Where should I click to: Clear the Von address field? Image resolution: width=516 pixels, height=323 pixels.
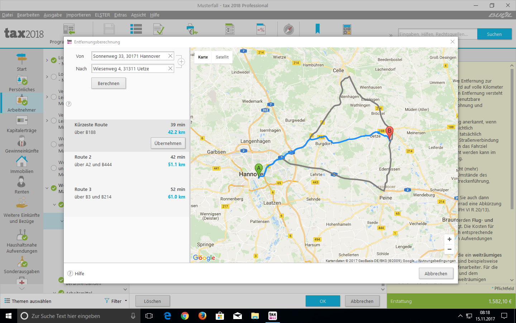[x=171, y=56]
